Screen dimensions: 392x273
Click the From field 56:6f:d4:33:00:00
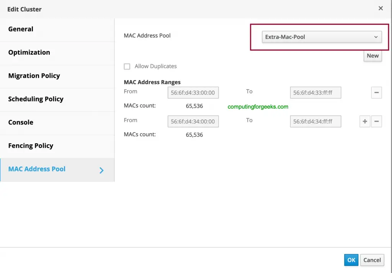click(x=193, y=93)
